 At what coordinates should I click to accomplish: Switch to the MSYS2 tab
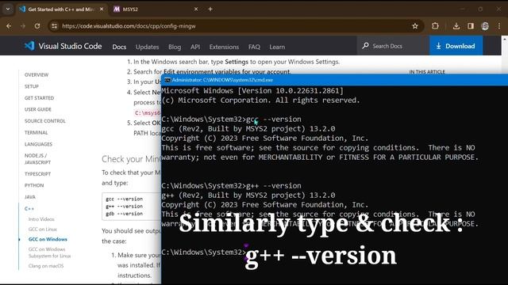pos(156,9)
